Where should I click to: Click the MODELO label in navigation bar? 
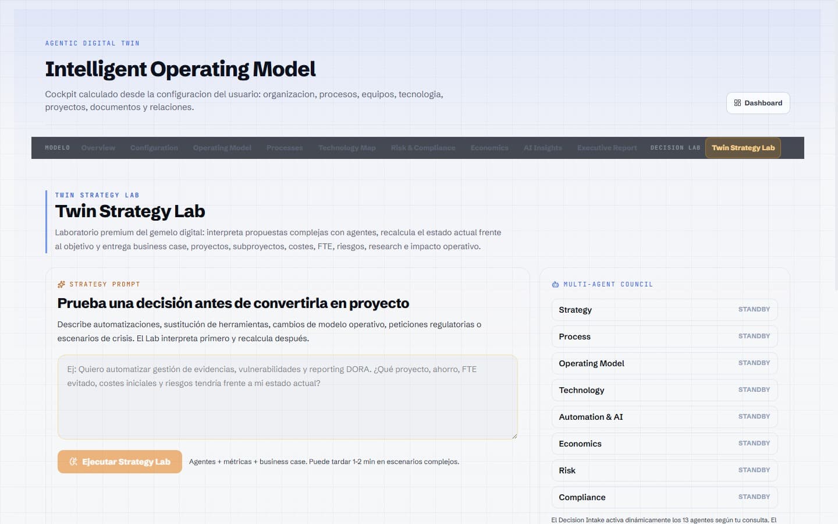click(58, 148)
